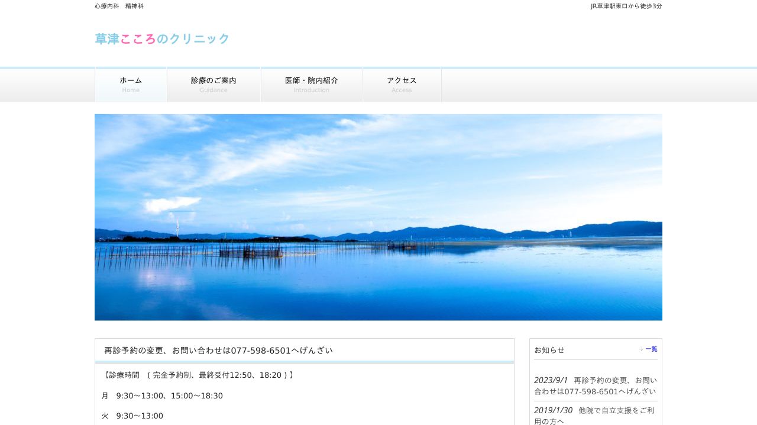Image resolution: width=757 pixels, height=425 pixels.
Task: Click the phone number 077-598-6501
Action: coord(260,350)
